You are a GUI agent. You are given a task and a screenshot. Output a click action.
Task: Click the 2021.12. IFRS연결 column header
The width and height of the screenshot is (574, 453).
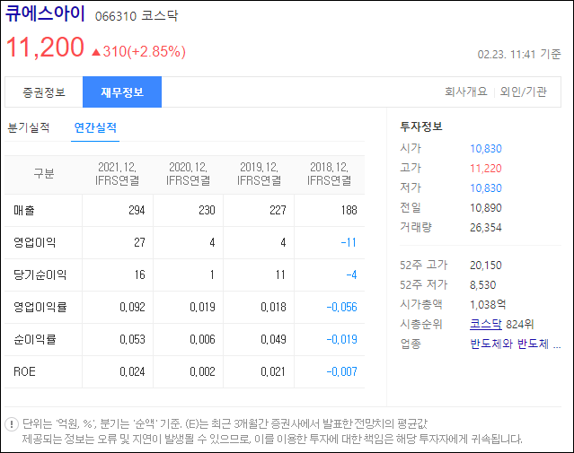coord(117,174)
